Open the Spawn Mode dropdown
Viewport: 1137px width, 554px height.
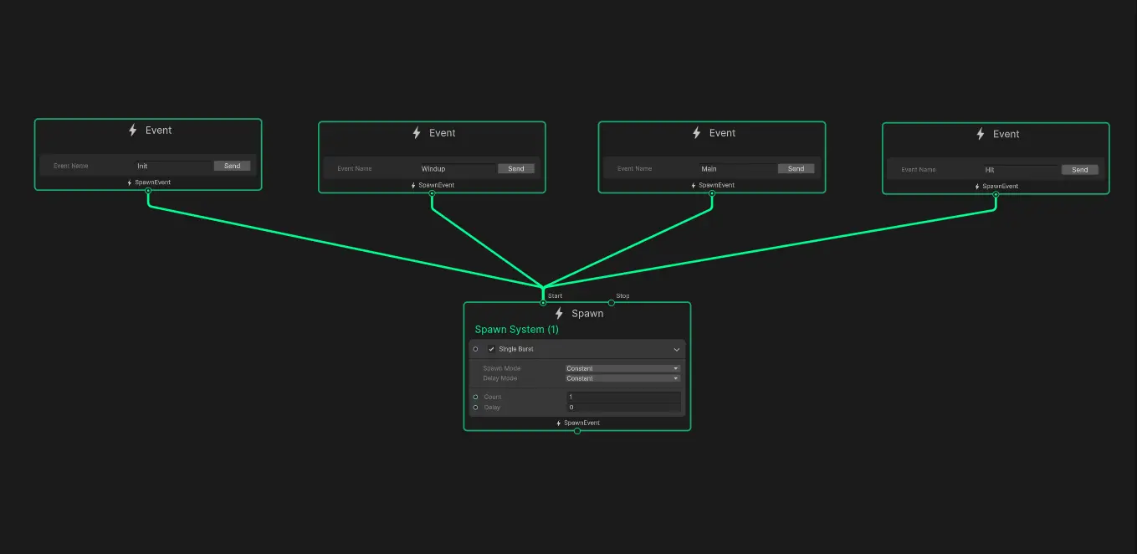pos(622,368)
